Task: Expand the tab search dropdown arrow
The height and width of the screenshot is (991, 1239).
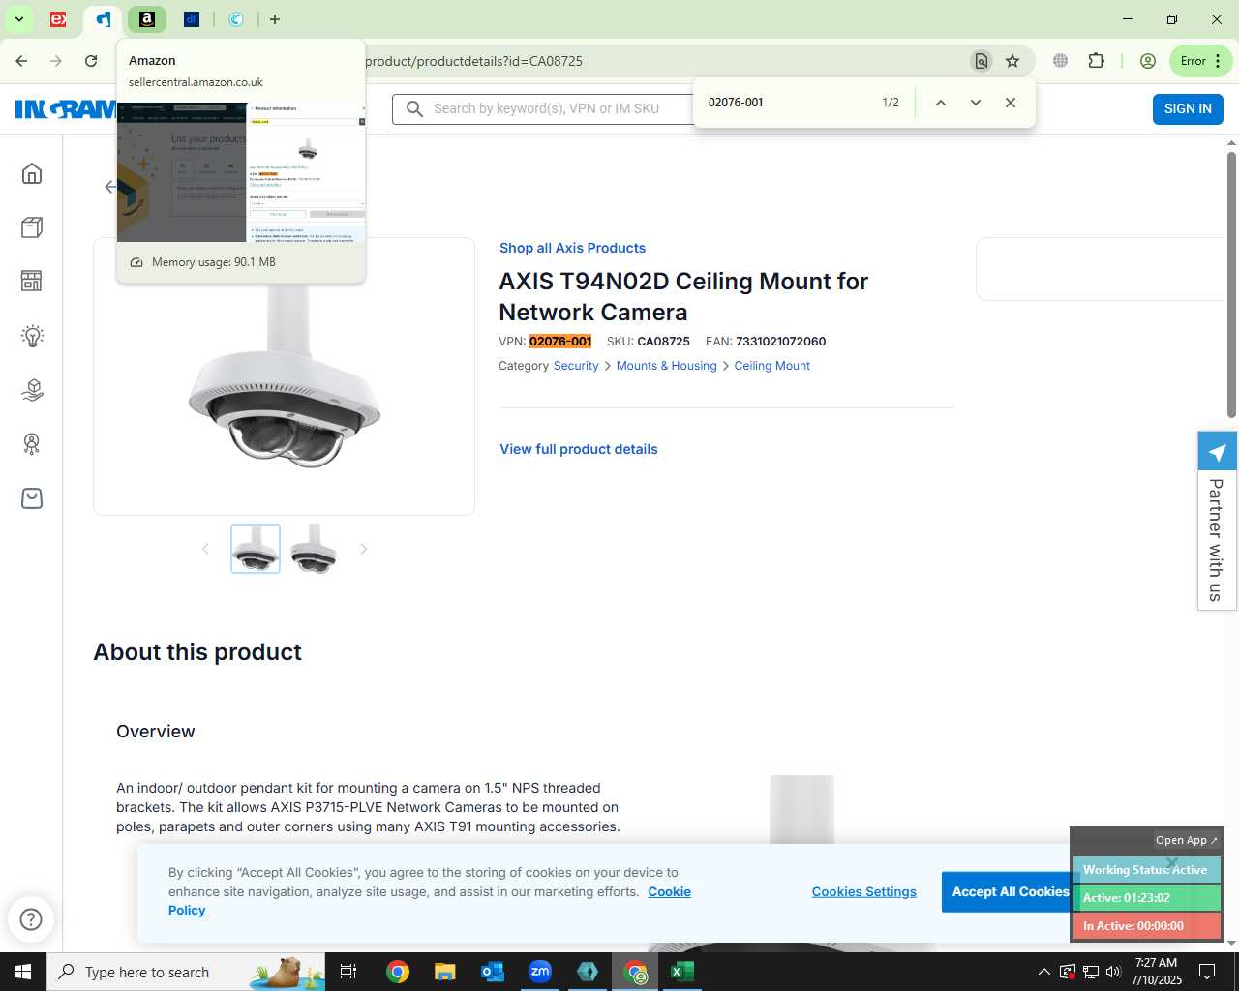Action: click(18, 19)
